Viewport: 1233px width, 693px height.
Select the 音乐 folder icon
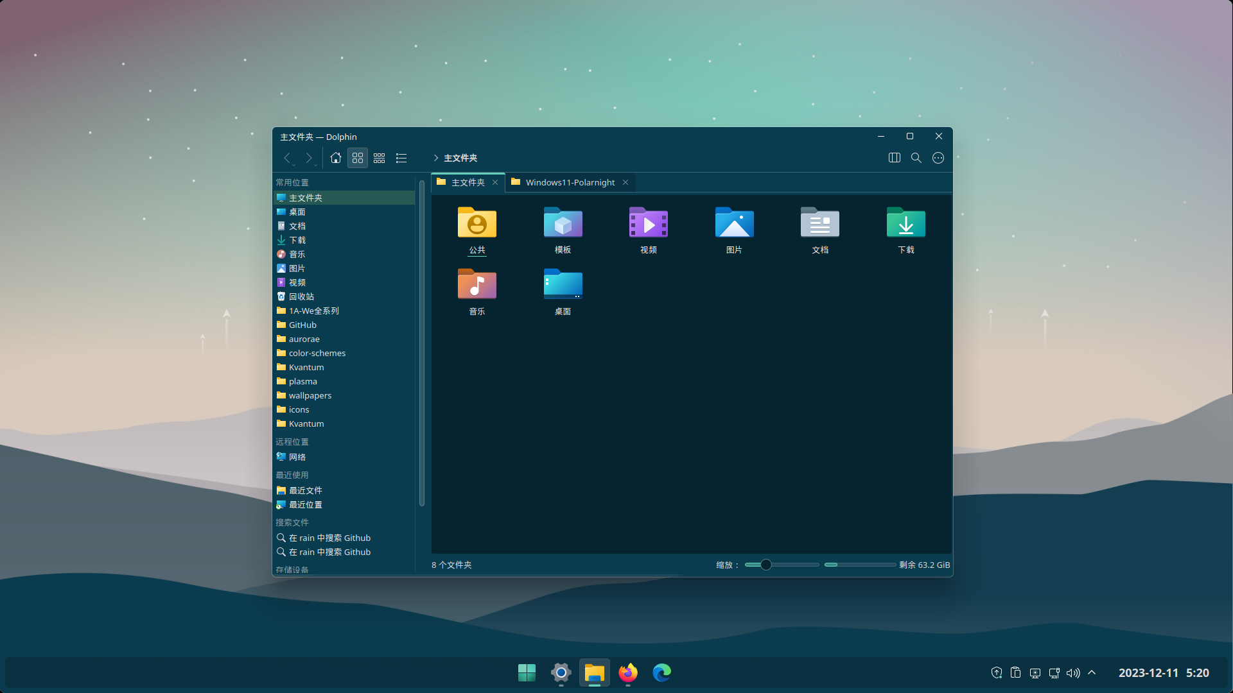pos(477,284)
